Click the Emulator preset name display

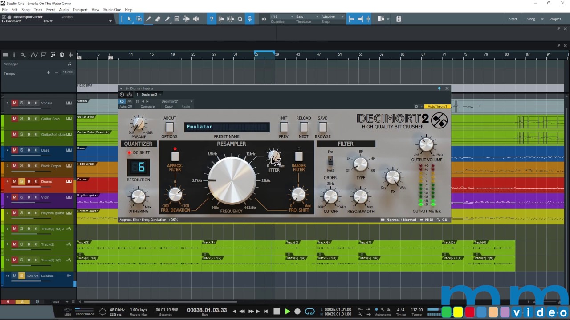click(x=227, y=127)
